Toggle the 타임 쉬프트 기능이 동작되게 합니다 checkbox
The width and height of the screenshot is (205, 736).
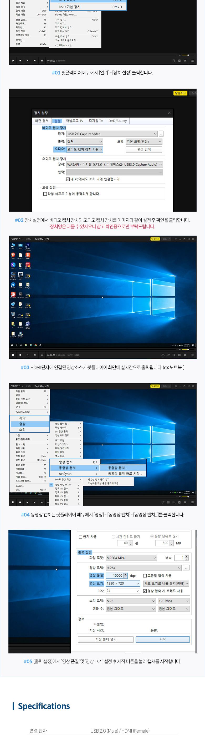click(x=45, y=194)
